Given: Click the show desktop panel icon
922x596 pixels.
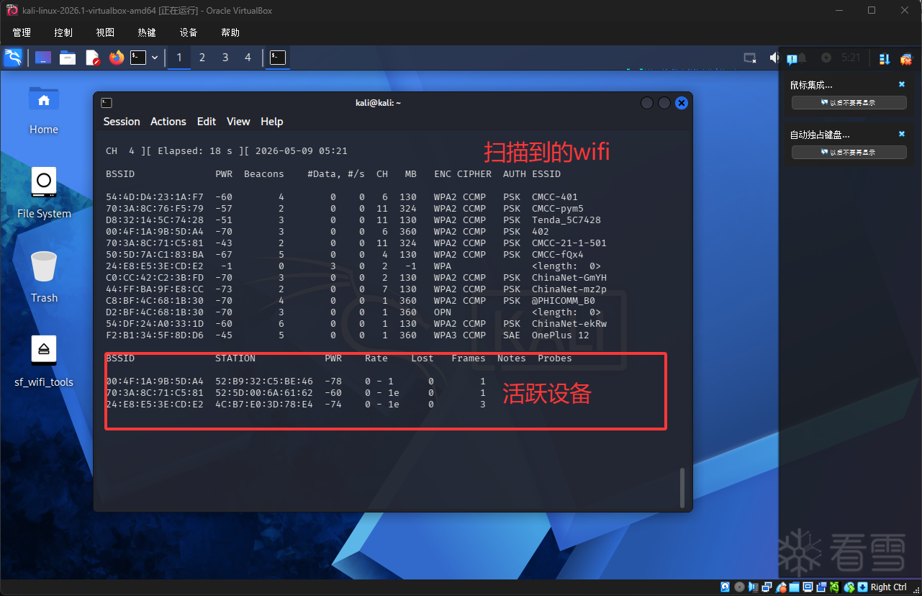Looking at the screenshot, I should pos(43,58).
